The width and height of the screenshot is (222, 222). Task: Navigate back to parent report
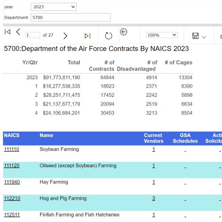124,32
